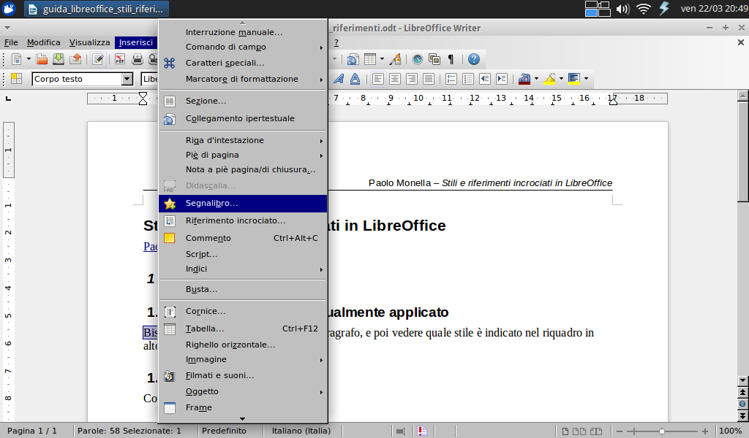Align paragraph left
This screenshot has height=438, width=749.
pyautogui.click(x=378, y=79)
